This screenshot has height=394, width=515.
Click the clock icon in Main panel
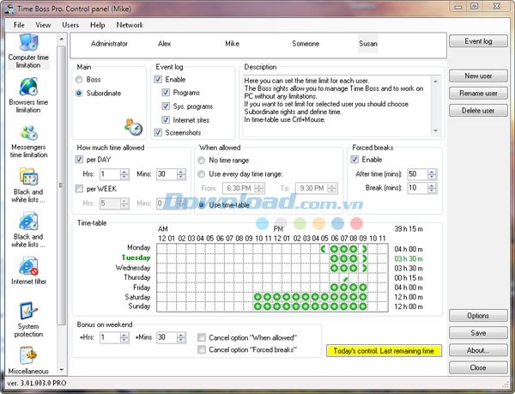(133, 126)
